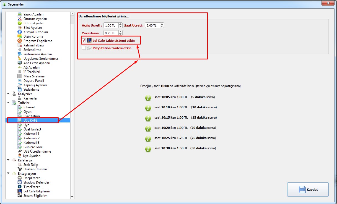Open the Stok Takip settings entry

31,165
